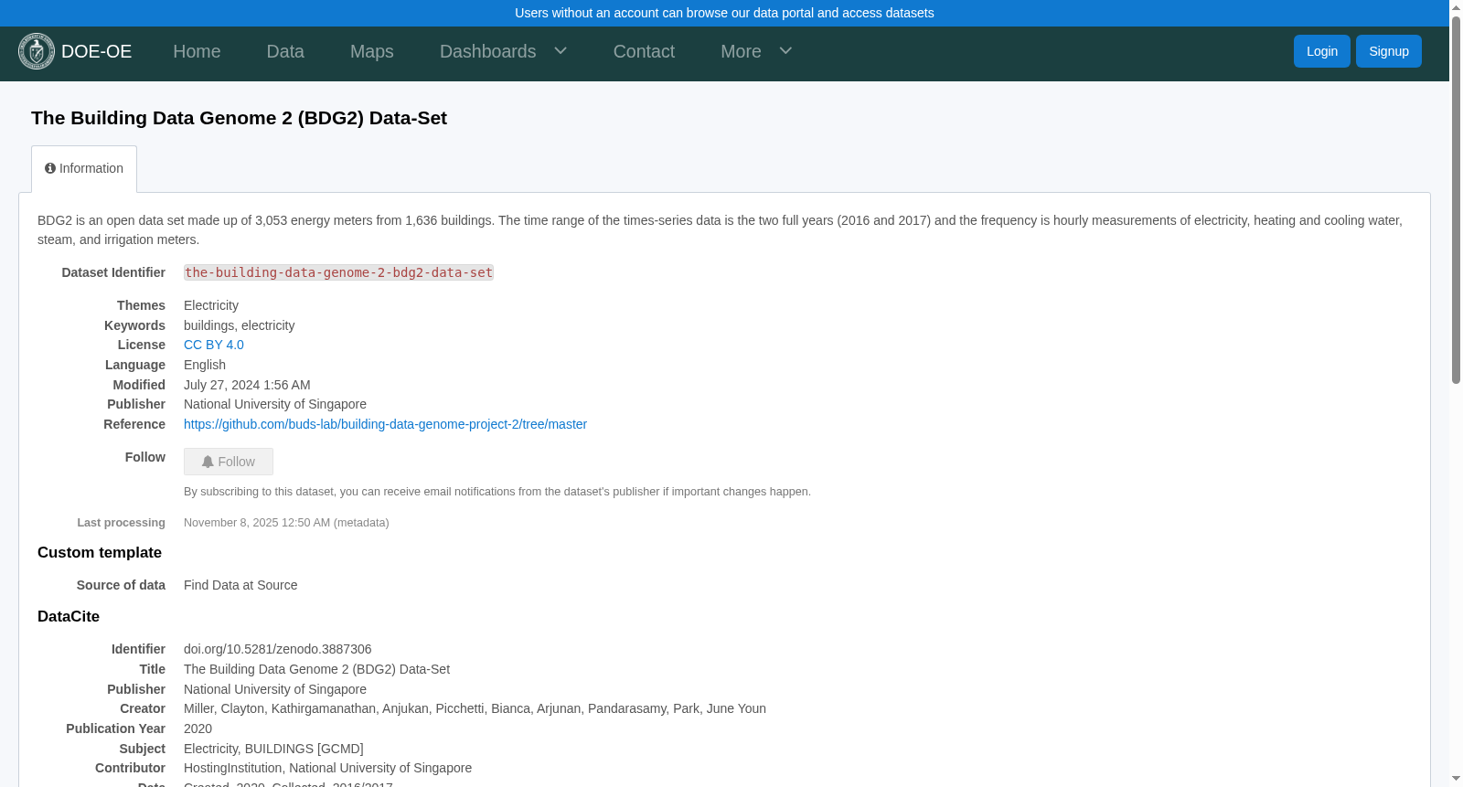Click the Creator names list
The height and width of the screenshot is (787, 1463).
coord(475,708)
